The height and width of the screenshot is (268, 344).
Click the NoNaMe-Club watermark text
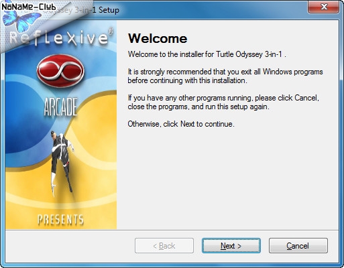(x=29, y=7)
